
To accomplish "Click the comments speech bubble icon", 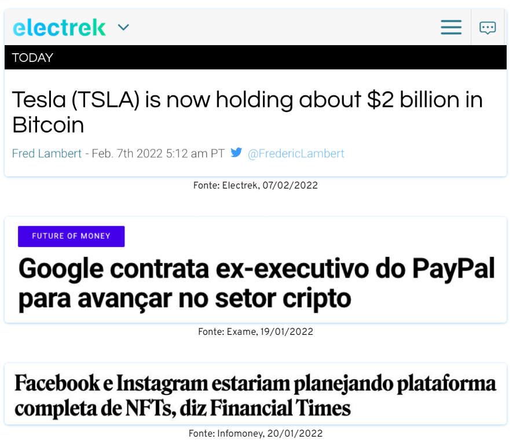I will (488, 28).
